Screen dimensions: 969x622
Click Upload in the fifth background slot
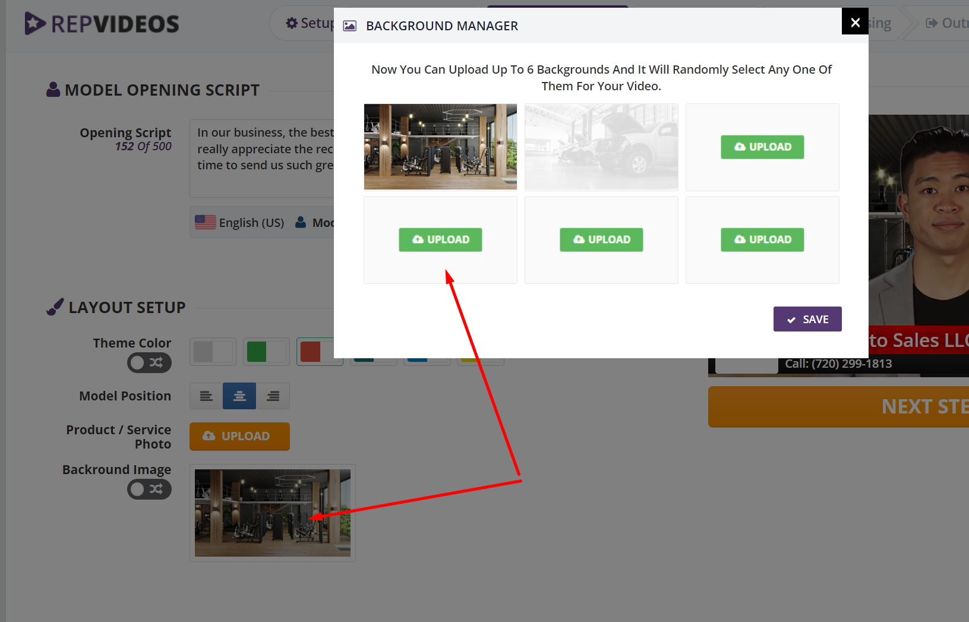601,239
